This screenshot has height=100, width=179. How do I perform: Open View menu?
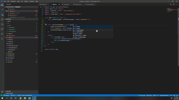click(x=18, y=1)
